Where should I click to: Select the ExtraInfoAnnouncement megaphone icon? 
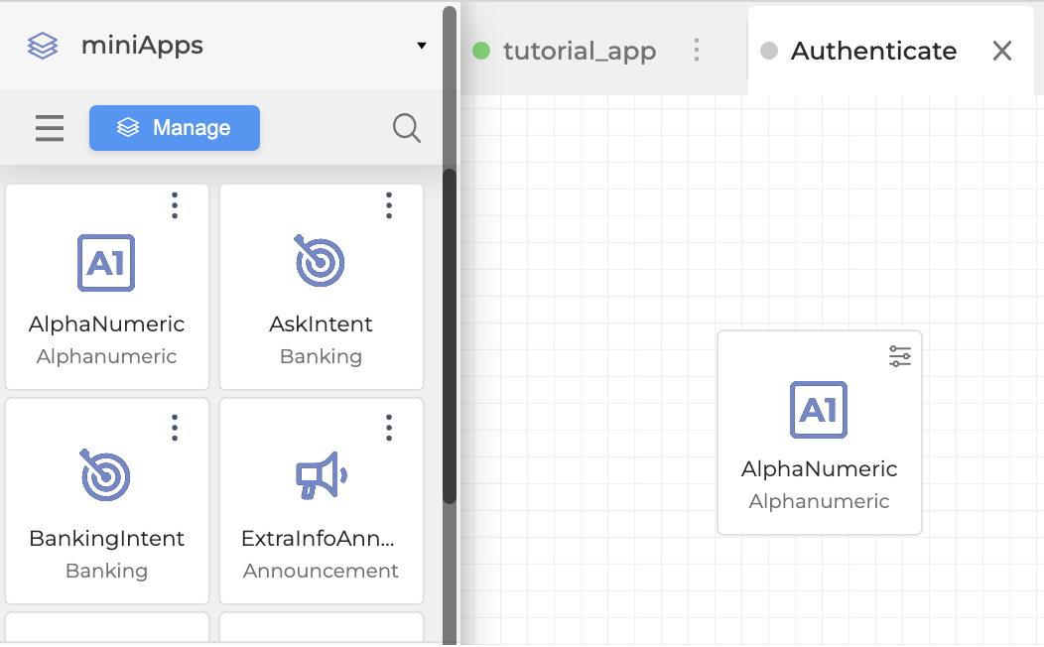321,477
